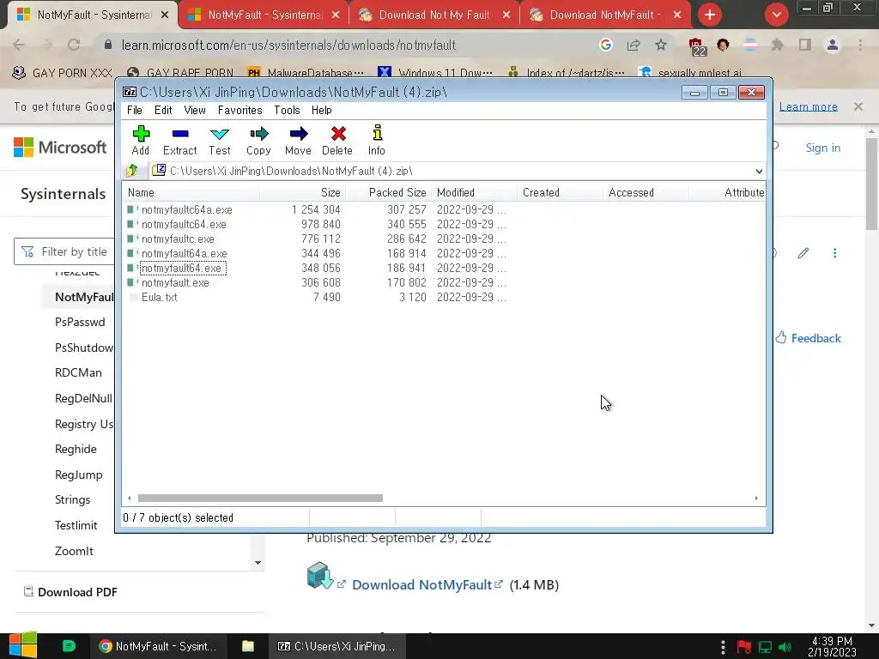Choose the Move toolbar icon
This screenshot has height=659, width=879.
coord(298,140)
